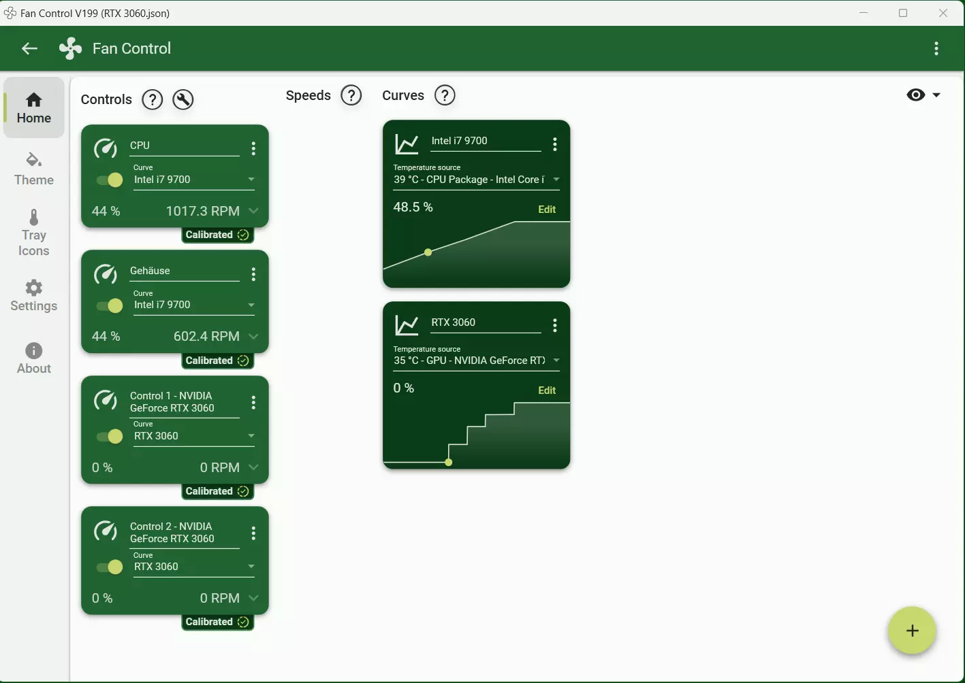Image resolution: width=965 pixels, height=683 pixels.
Task: Click the Gehäuse name field
Action: [x=185, y=271]
